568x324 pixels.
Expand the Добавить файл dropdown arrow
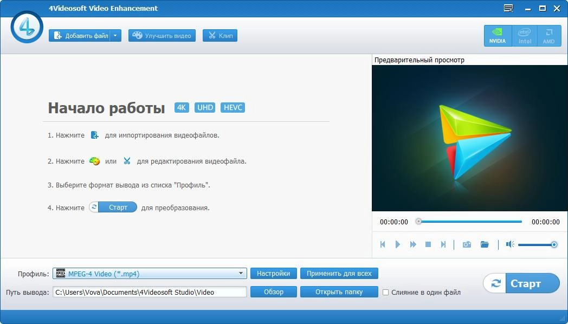coord(115,35)
